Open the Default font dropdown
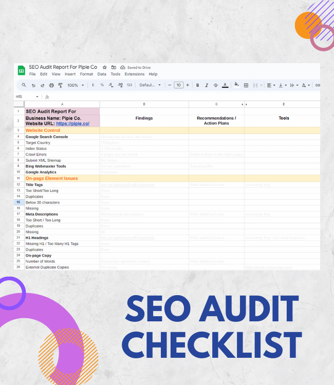The height and width of the screenshot is (385, 334). click(150, 85)
